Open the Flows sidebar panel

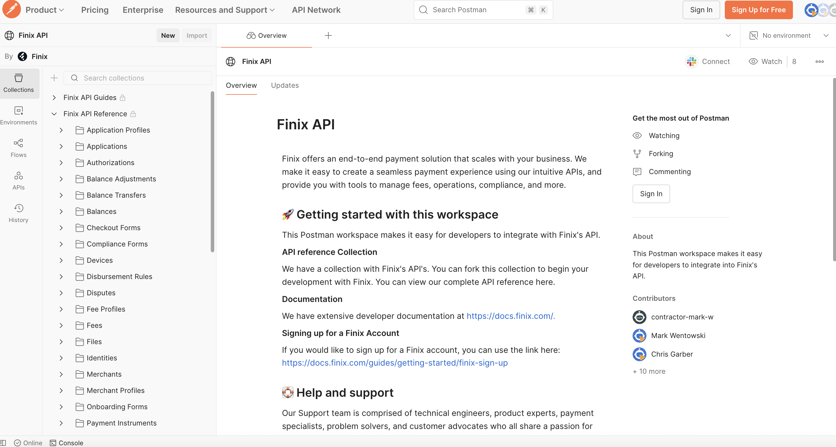19,148
